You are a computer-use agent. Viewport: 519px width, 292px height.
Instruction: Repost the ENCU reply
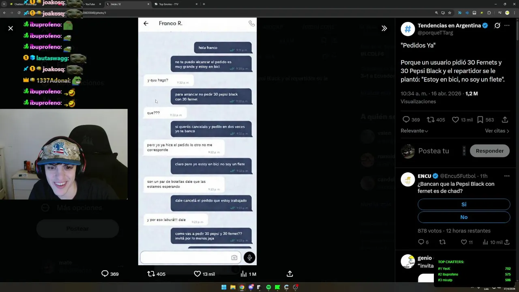pos(442,242)
